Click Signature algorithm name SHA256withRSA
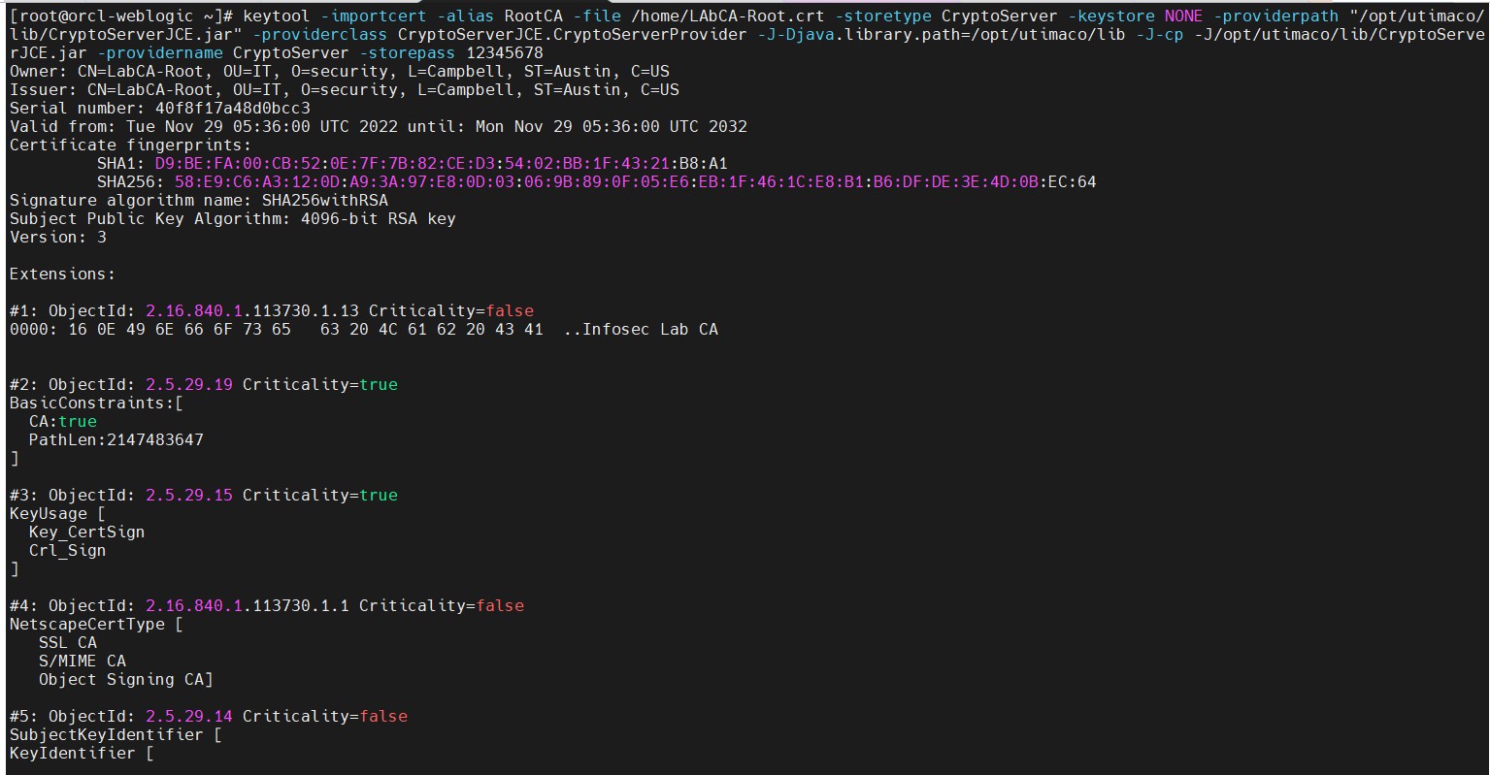Screen dimensions: 1490x775 point(199,201)
